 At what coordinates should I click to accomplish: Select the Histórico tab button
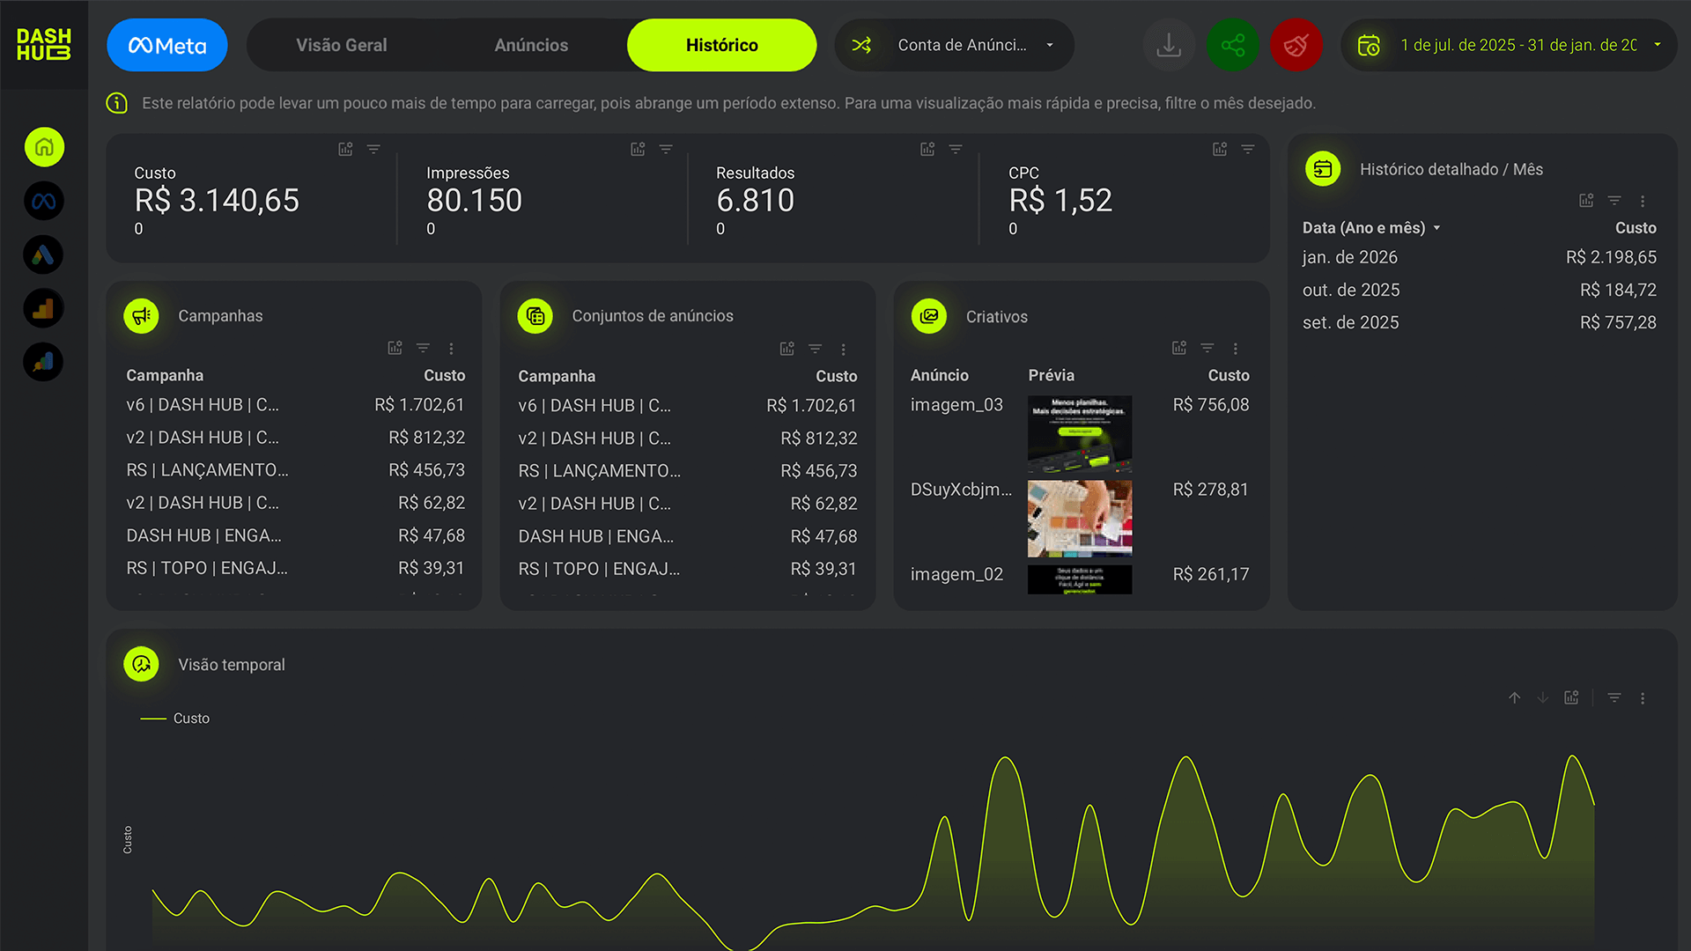point(721,45)
